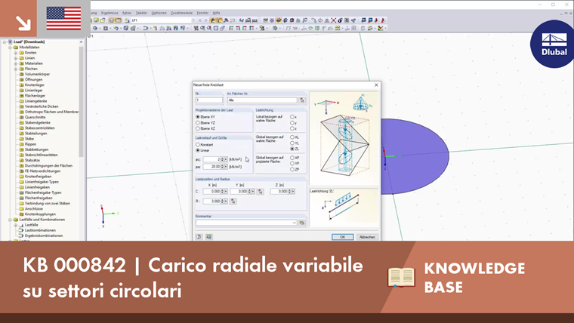
Task: Click the pc load value field
Action: [x=212, y=159]
